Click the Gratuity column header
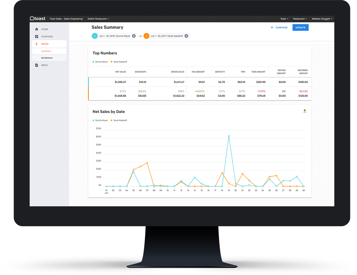 [220, 72]
